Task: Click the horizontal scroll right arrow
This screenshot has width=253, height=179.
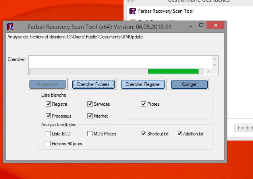Action: pos(208,71)
